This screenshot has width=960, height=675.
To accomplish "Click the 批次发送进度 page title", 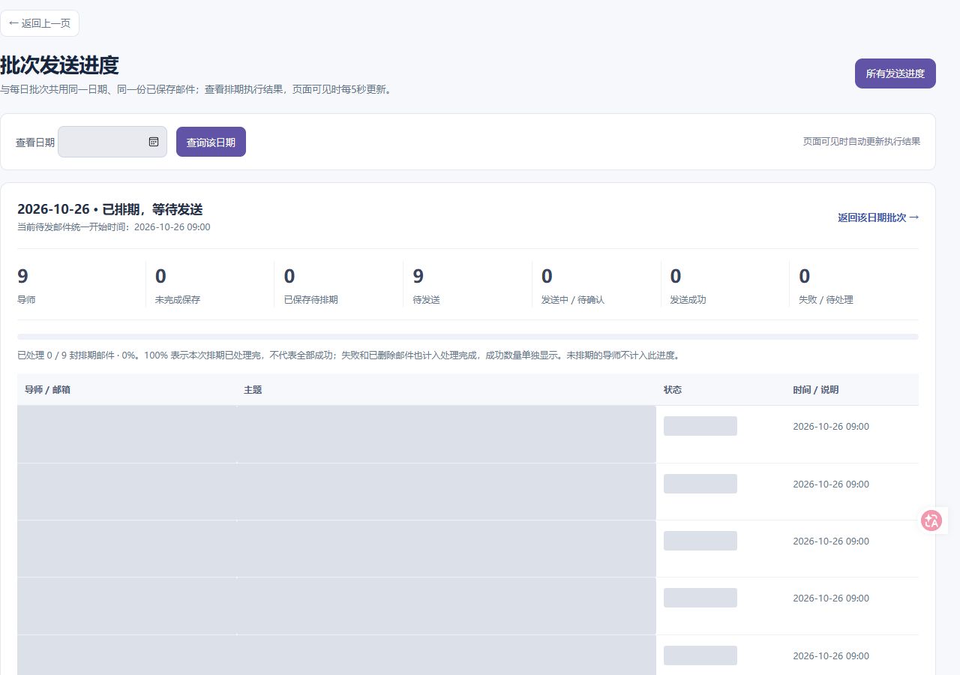I will pos(59,65).
